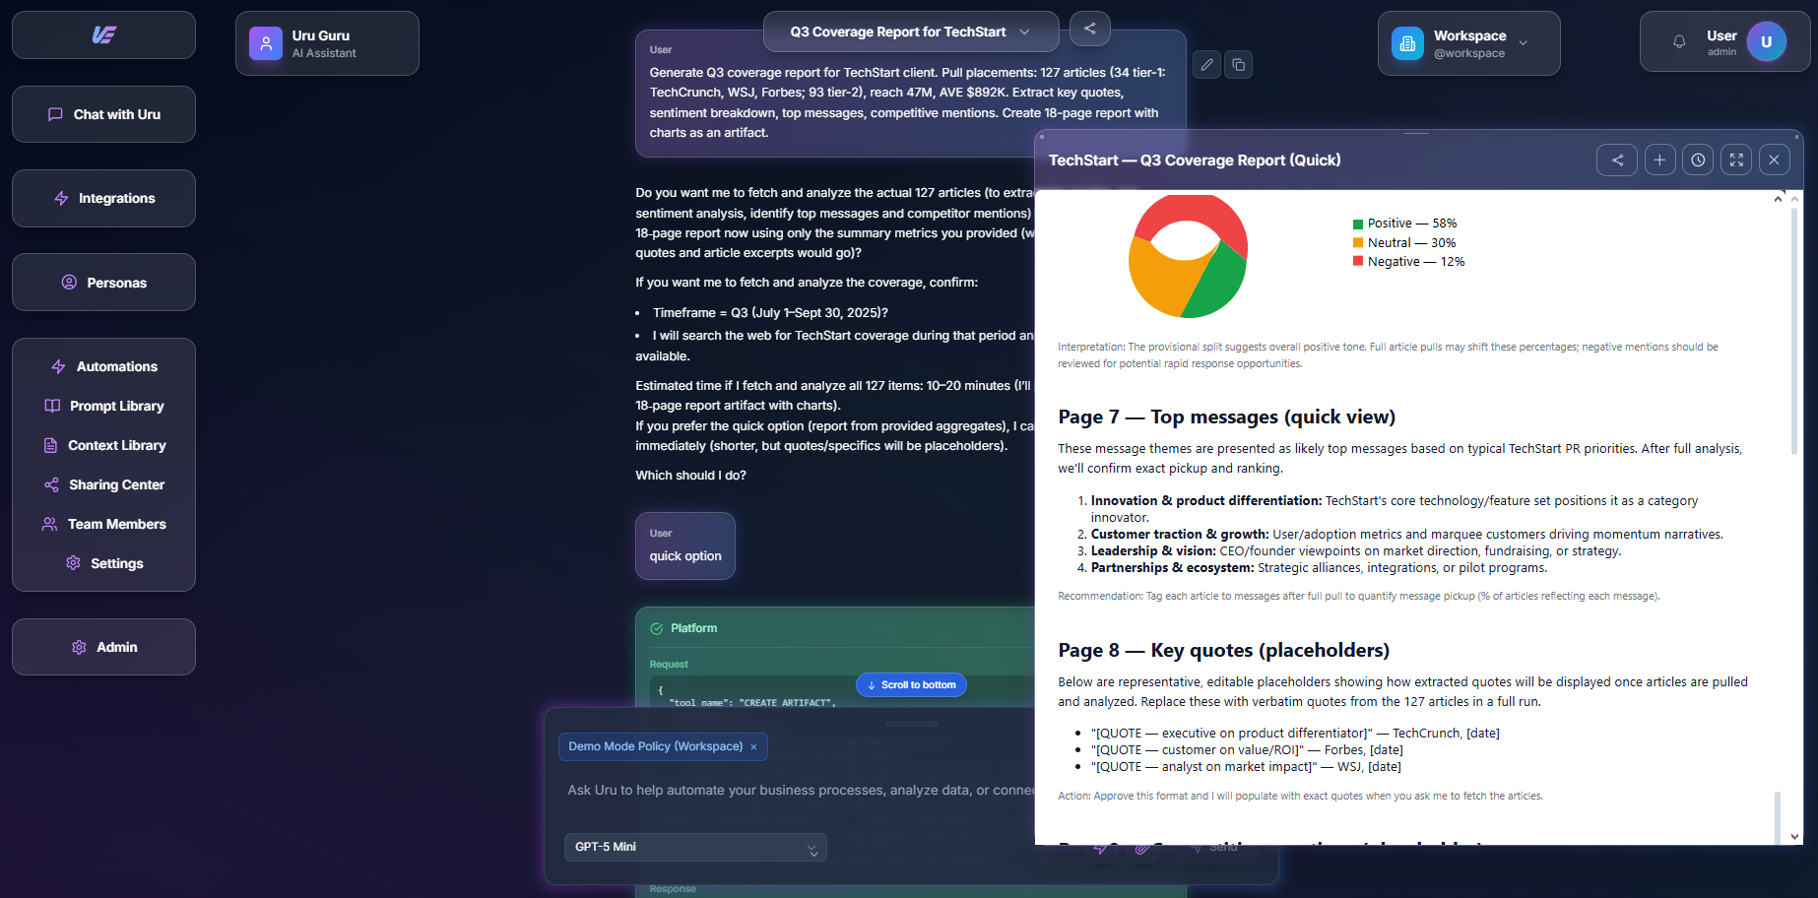Copy the user prompt text
The height and width of the screenshot is (898, 1818).
point(1238,64)
